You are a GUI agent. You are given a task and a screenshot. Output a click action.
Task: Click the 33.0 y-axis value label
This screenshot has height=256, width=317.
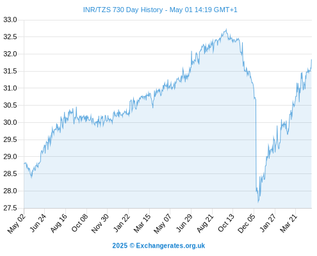[10, 20]
